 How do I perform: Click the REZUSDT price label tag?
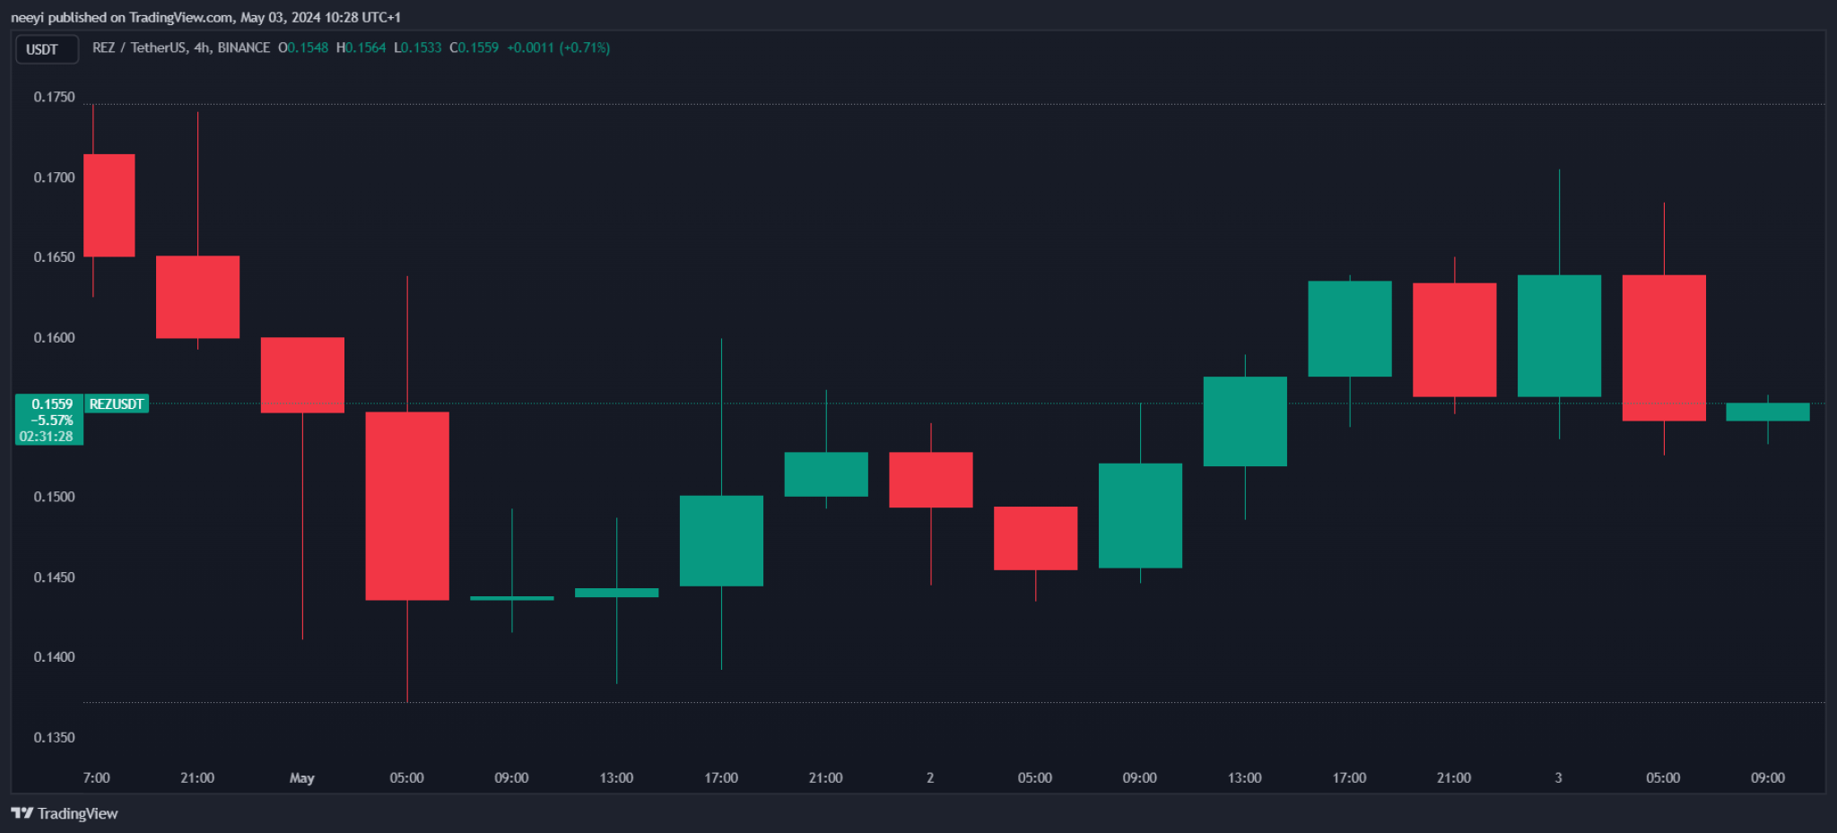(116, 403)
